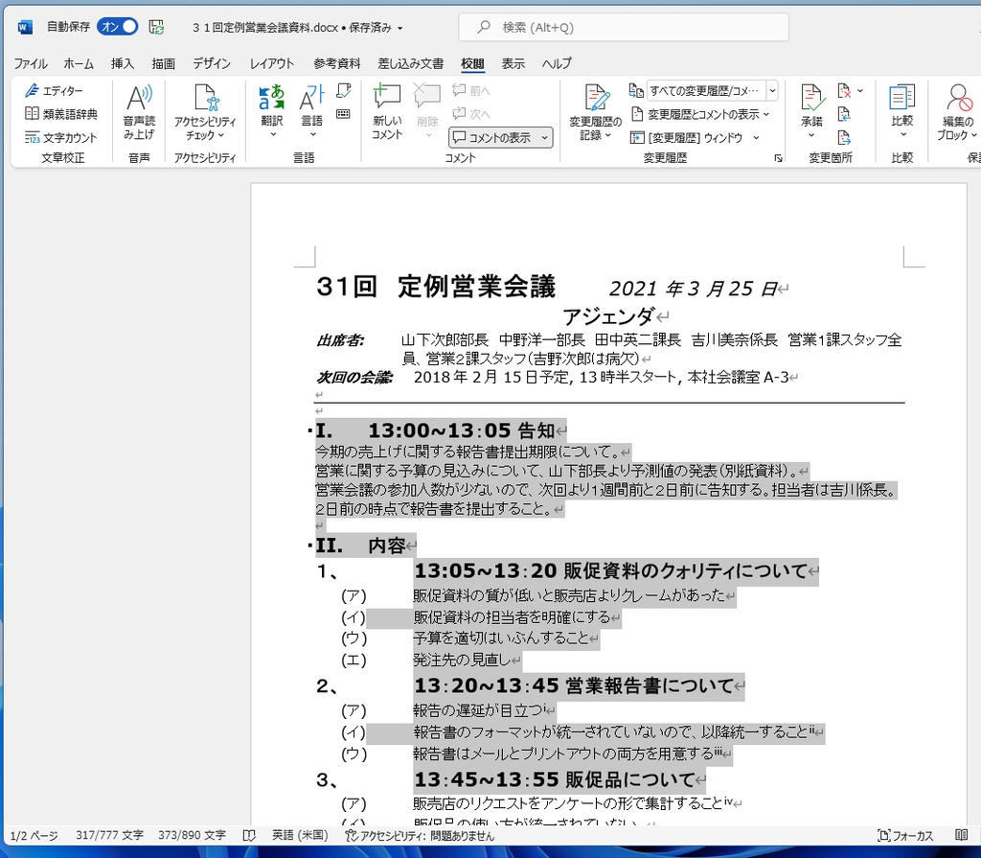Click the line 販促資料の担当者を明確にする

click(512, 617)
